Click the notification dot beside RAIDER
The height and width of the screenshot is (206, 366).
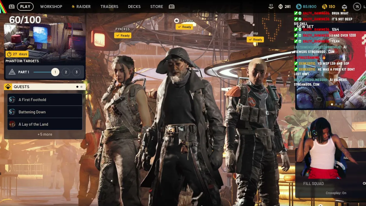click(73, 7)
